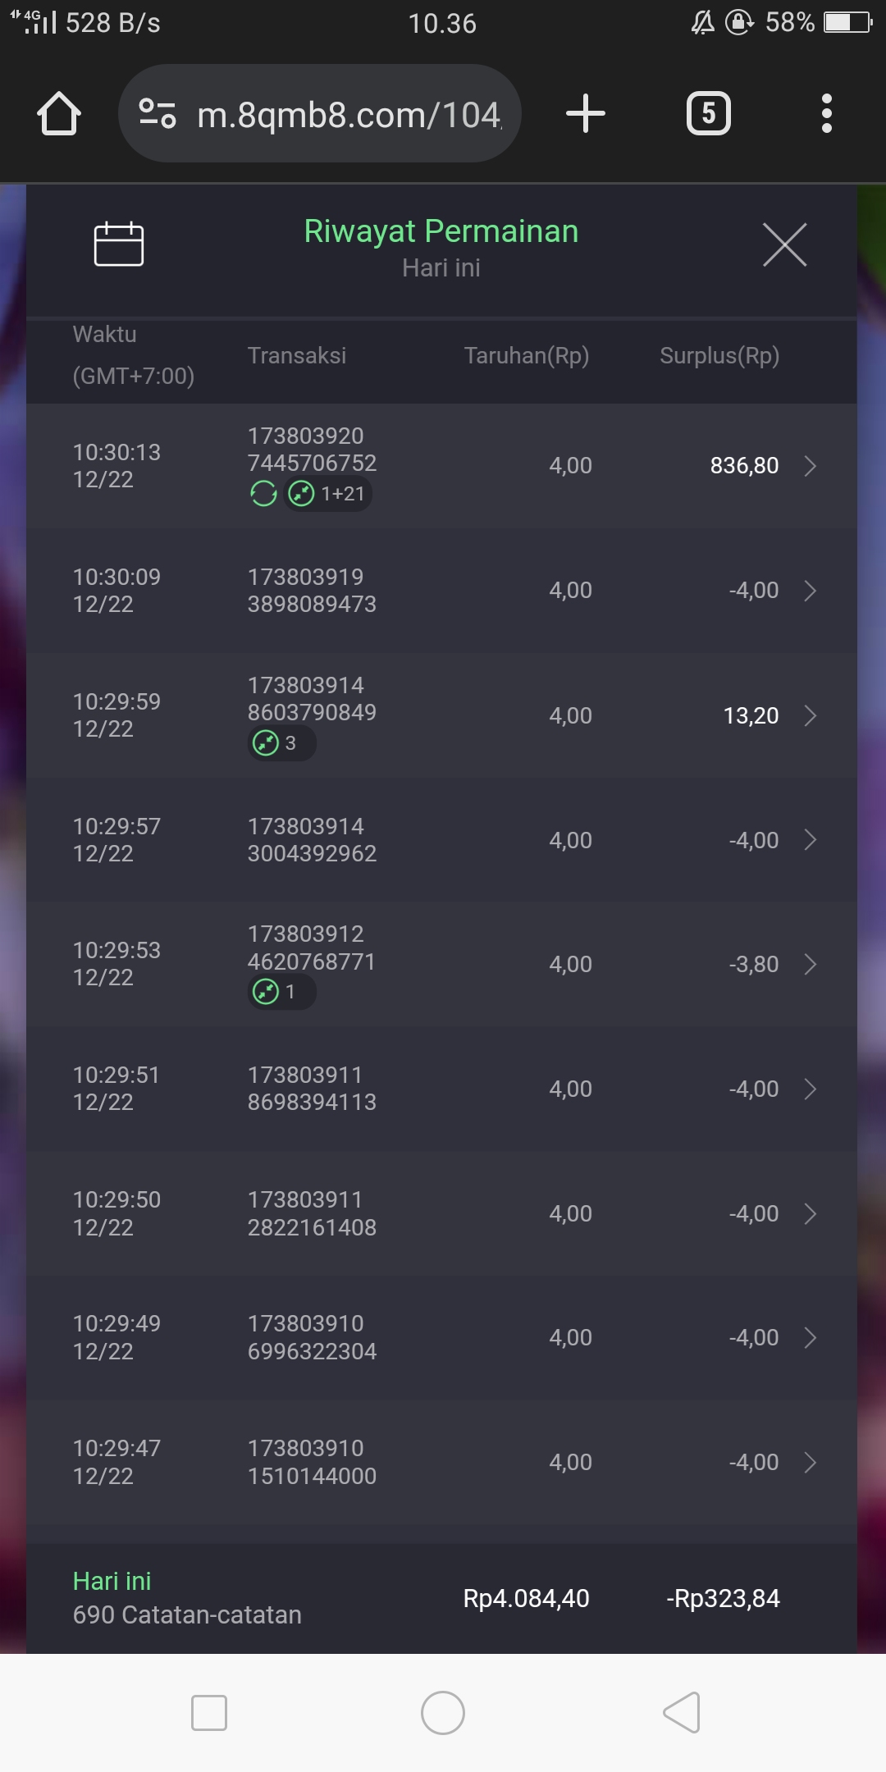886x1772 pixels.
Task: Open the tab switcher showing 5
Action: pos(708,113)
